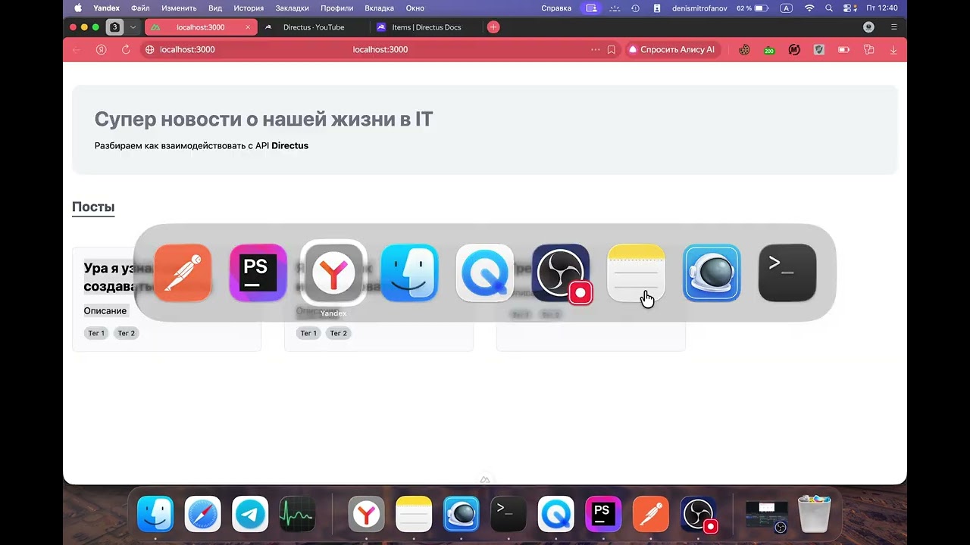Open the Yandex home 'Я' button
Screen dimensions: 970x545
102,50
